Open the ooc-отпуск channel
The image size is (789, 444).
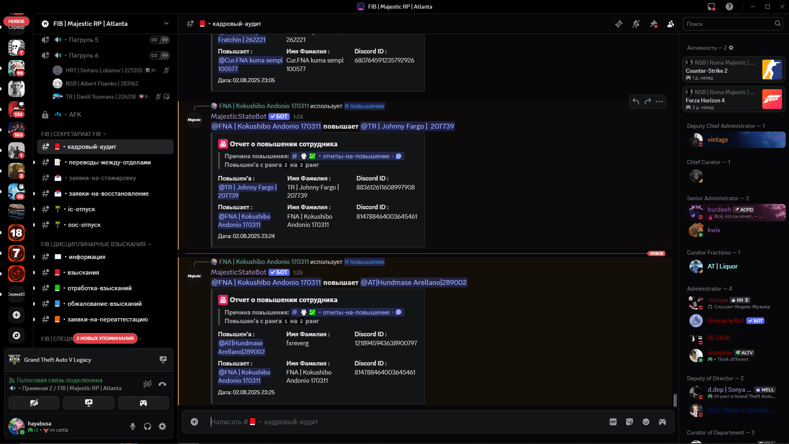pos(106,225)
